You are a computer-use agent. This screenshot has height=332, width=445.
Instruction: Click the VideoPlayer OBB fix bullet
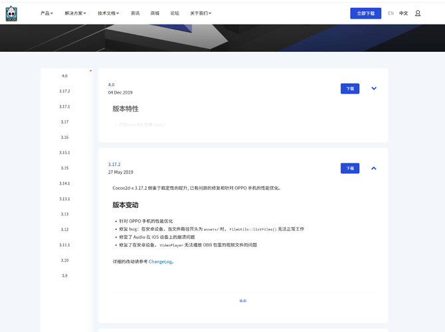click(188, 245)
